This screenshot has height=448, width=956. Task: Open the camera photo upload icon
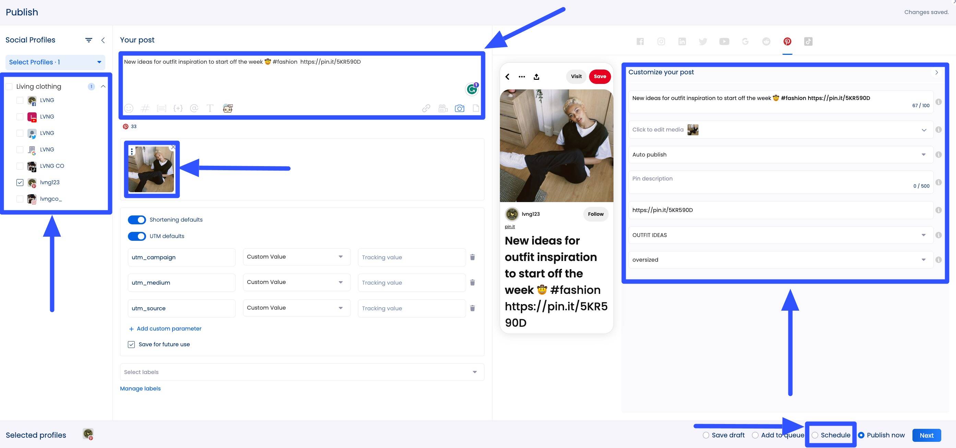point(459,108)
